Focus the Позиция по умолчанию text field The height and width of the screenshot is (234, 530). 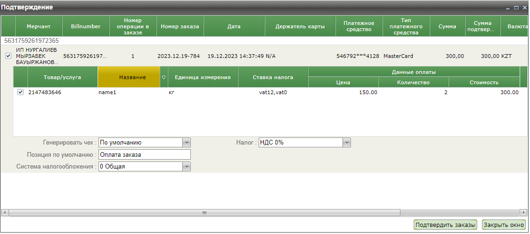[x=144, y=154]
